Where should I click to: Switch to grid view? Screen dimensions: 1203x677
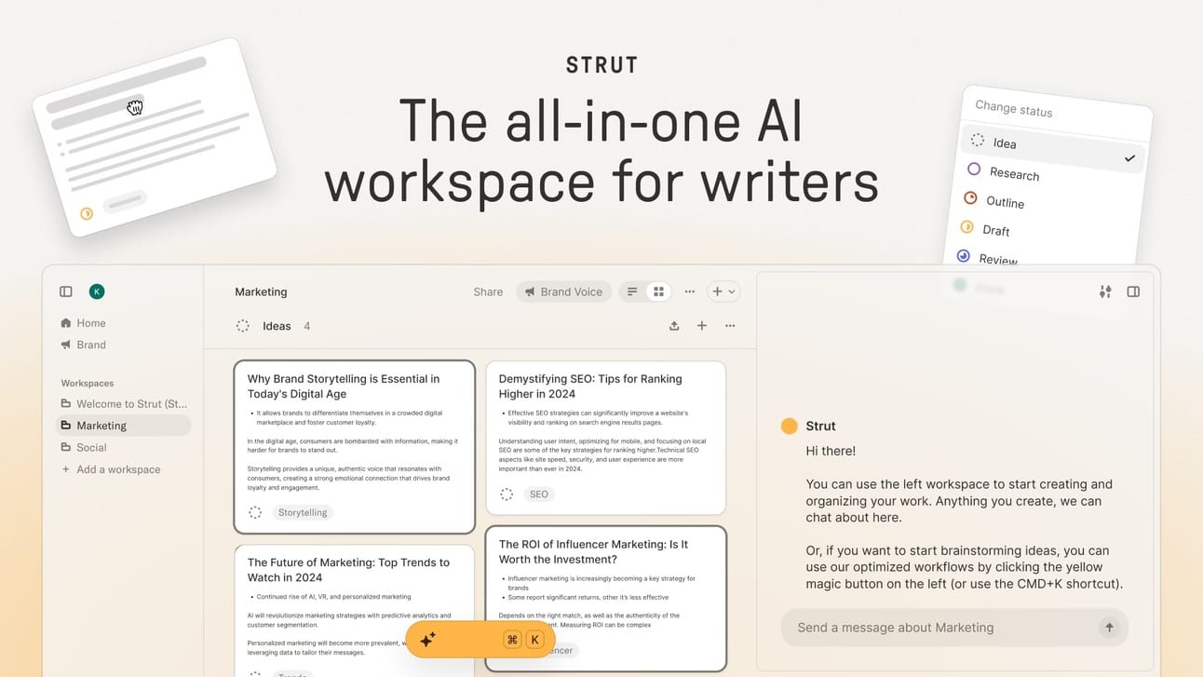point(658,291)
